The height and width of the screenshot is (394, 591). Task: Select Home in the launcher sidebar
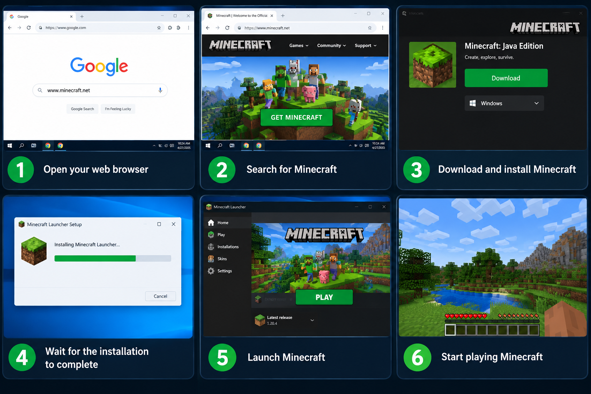[227, 223]
